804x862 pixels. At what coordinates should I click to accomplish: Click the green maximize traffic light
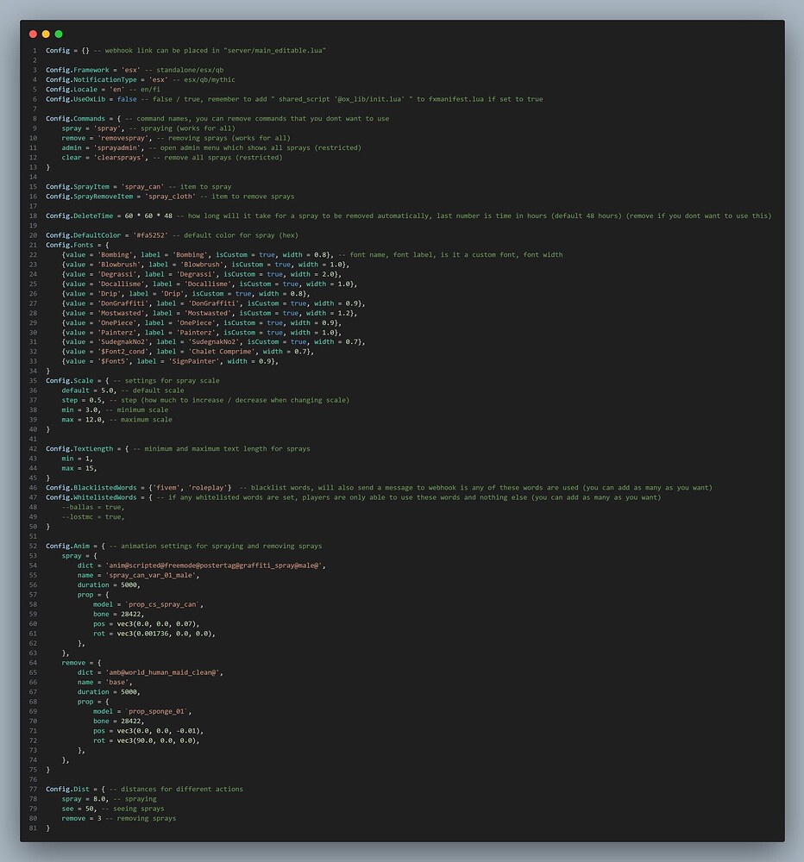coord(59,34)
